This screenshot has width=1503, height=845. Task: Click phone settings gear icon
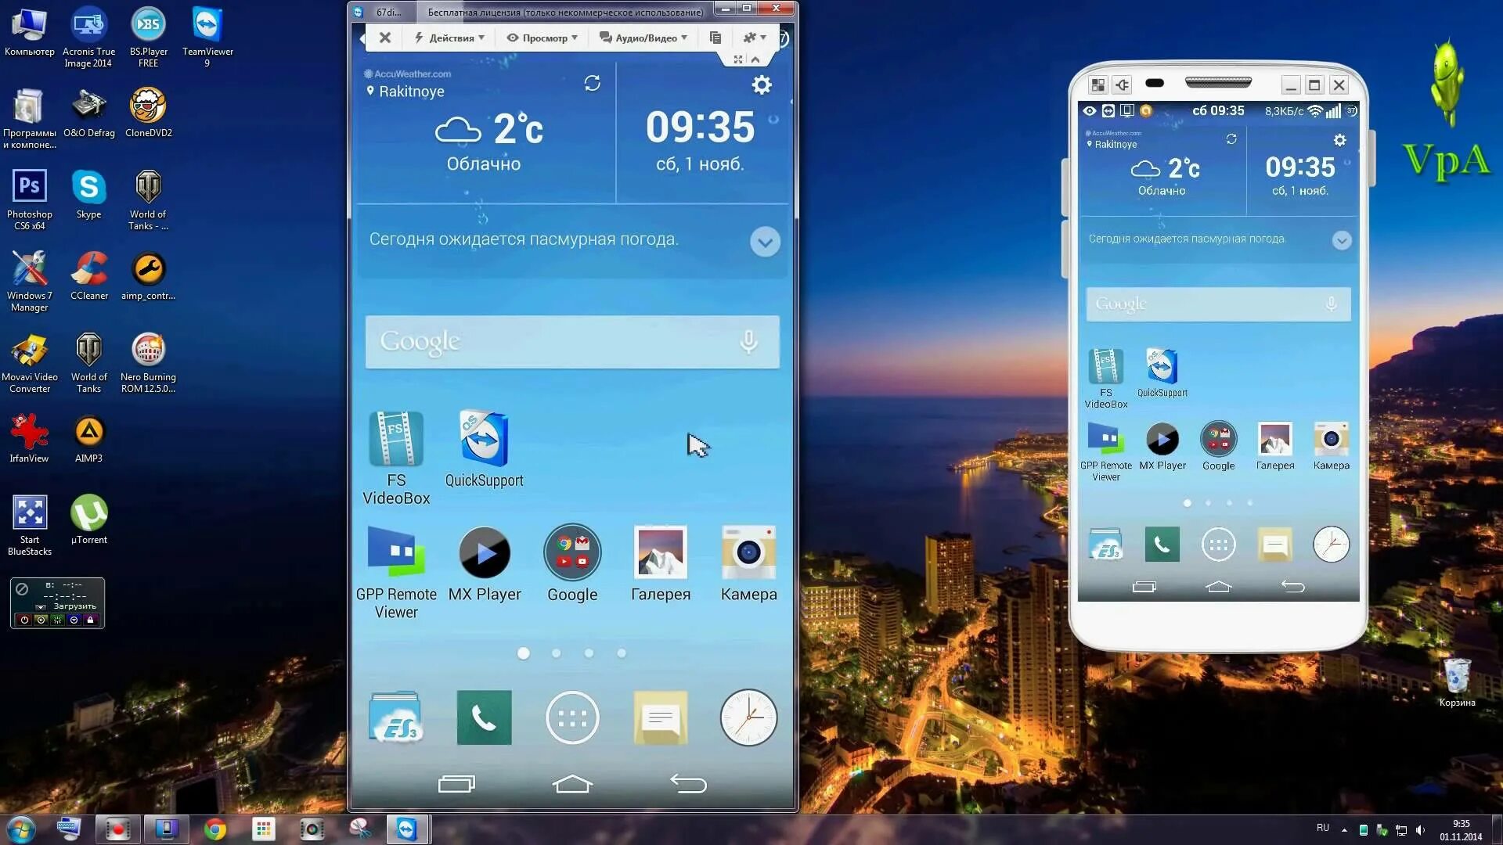coord(761,84)
